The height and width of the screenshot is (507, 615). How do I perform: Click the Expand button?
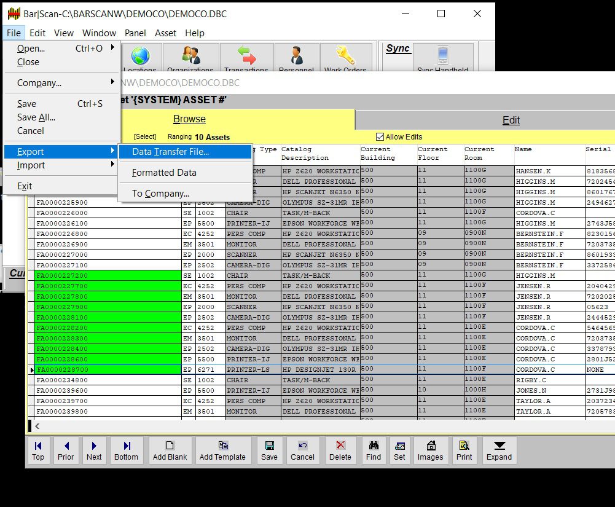(x=499, y=450)
